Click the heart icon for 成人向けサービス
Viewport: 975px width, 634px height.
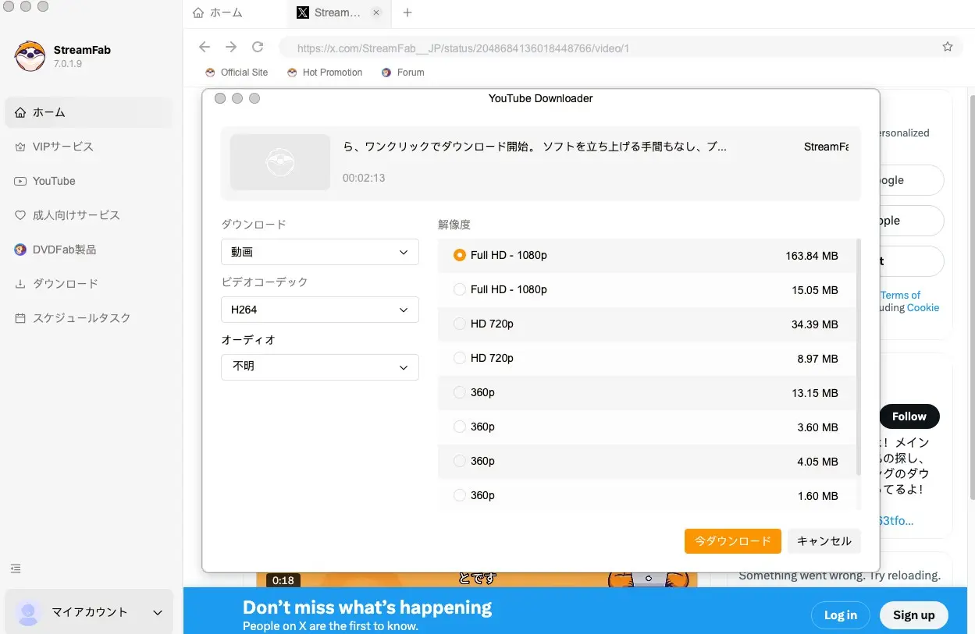click(x=20, y=215)
